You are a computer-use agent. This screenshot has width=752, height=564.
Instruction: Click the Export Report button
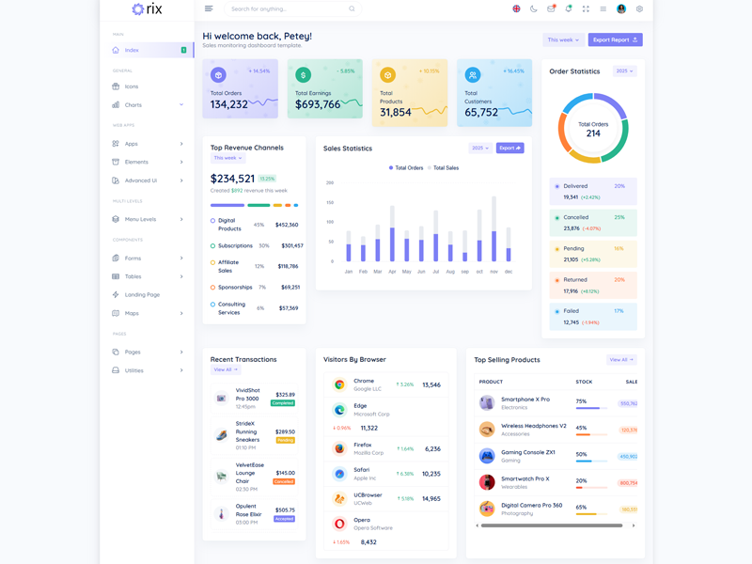pos(616,39)
